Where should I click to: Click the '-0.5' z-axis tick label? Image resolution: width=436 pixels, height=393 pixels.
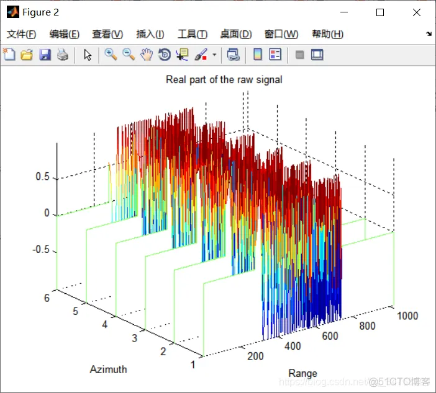click(x=41, y=249)
